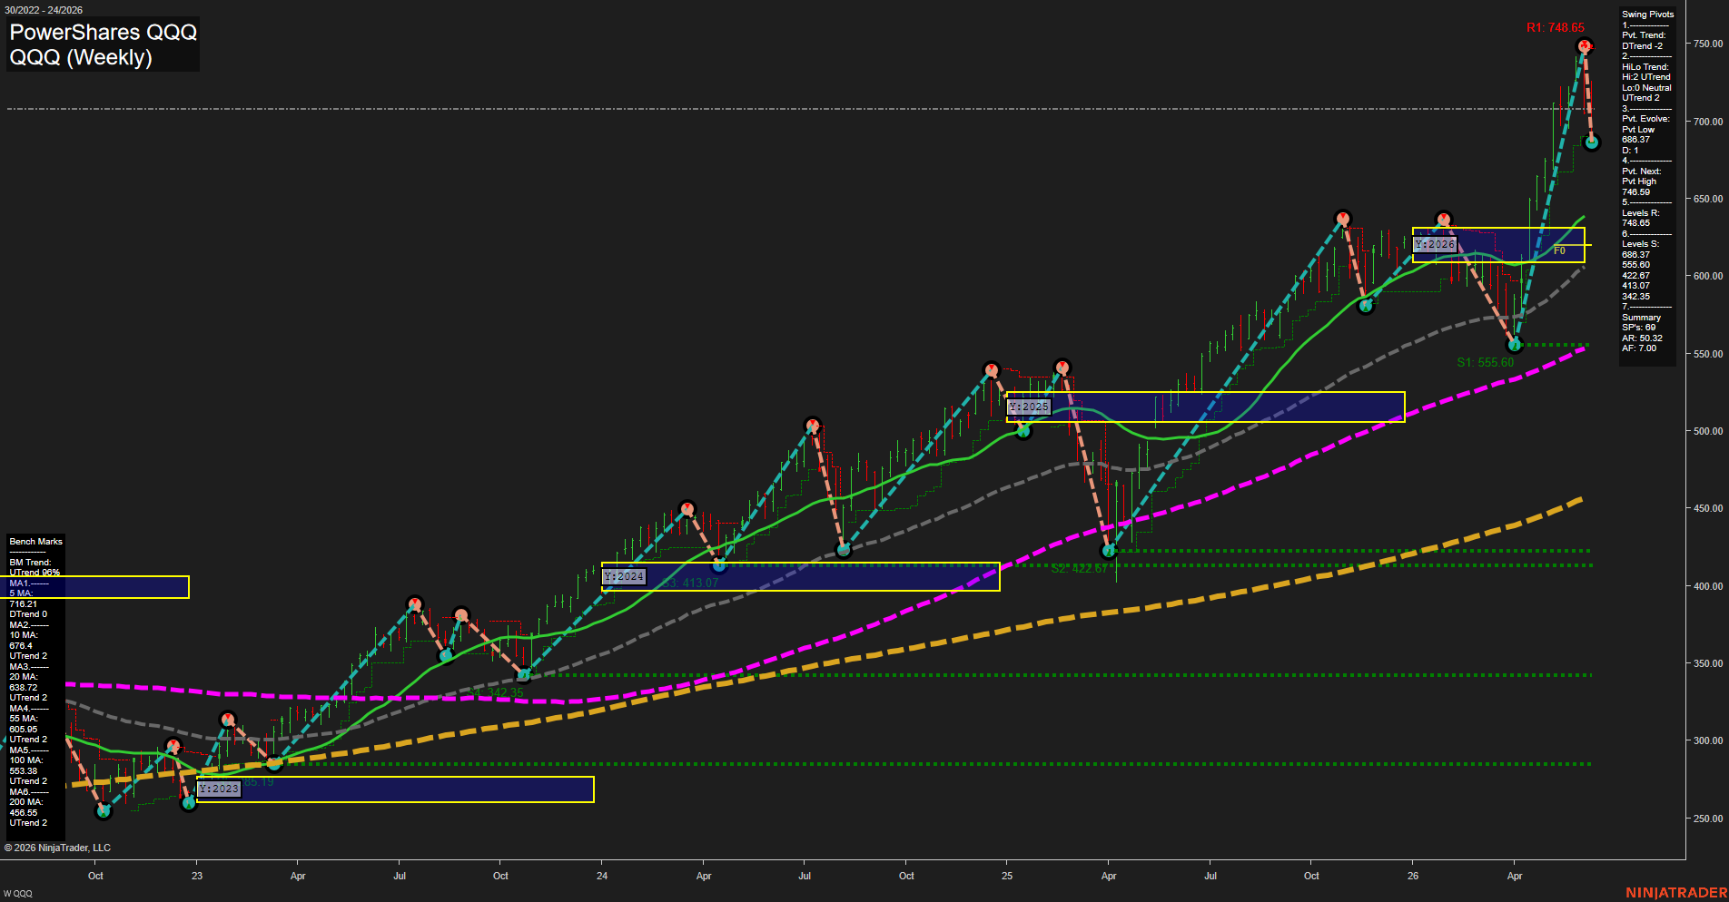The image size is (1729, 902).
Task: Click the 300.00 price axis label
Action: click(x=1707, y=740)
